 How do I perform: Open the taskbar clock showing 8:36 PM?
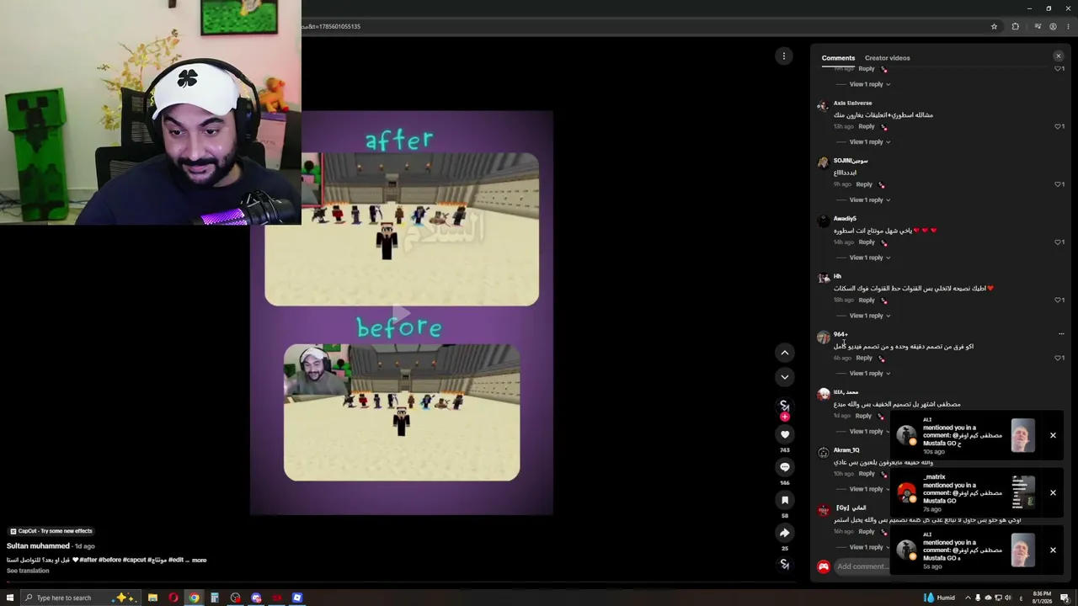click(x=1041, y=598)
